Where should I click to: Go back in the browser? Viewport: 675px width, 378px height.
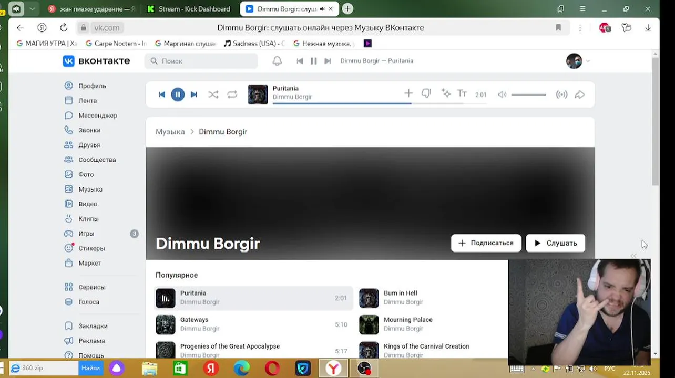(x=20, y=28)
